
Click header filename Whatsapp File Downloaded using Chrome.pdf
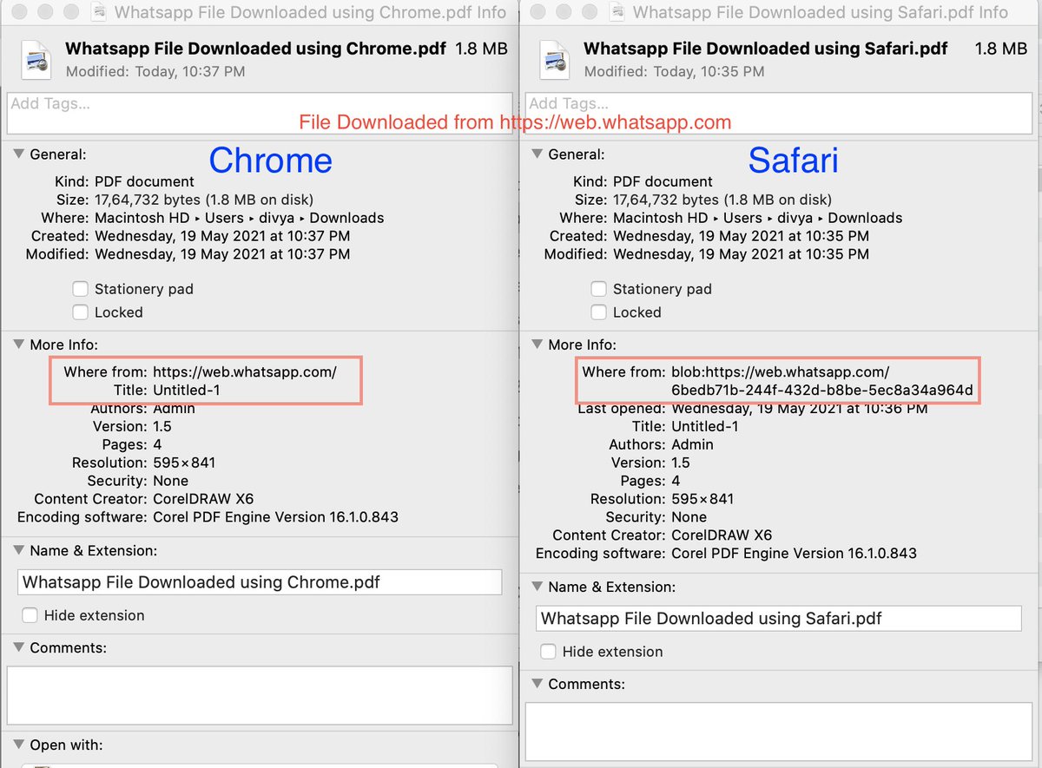tap(256, 49)
